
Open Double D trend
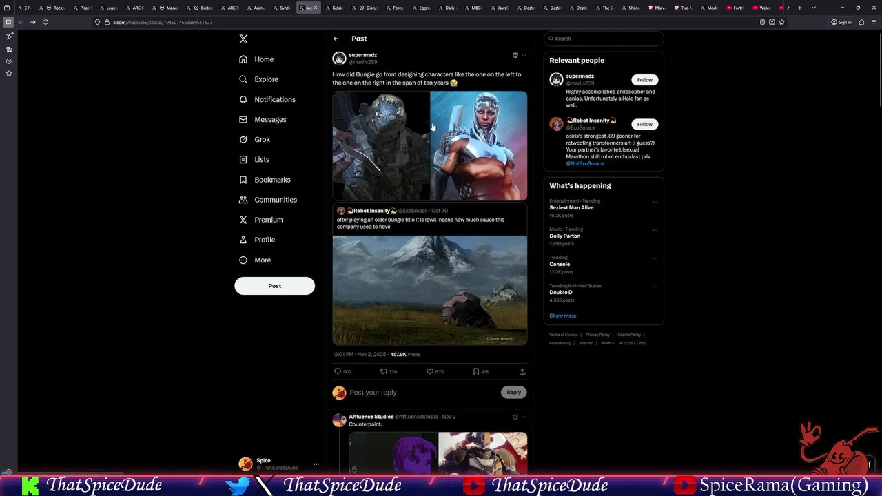click(561, 292)
